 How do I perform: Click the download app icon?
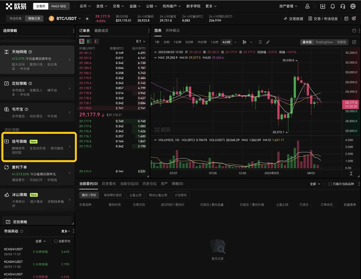[323, 6]
